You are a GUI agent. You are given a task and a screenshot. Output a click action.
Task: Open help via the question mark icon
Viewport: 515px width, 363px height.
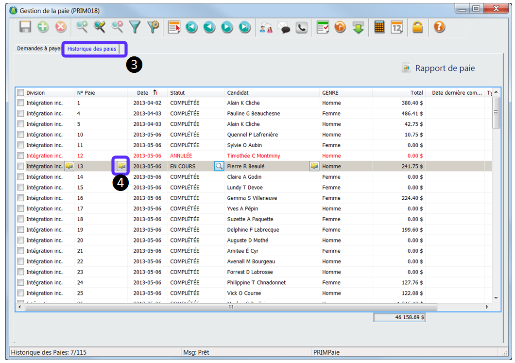point(439,28)
